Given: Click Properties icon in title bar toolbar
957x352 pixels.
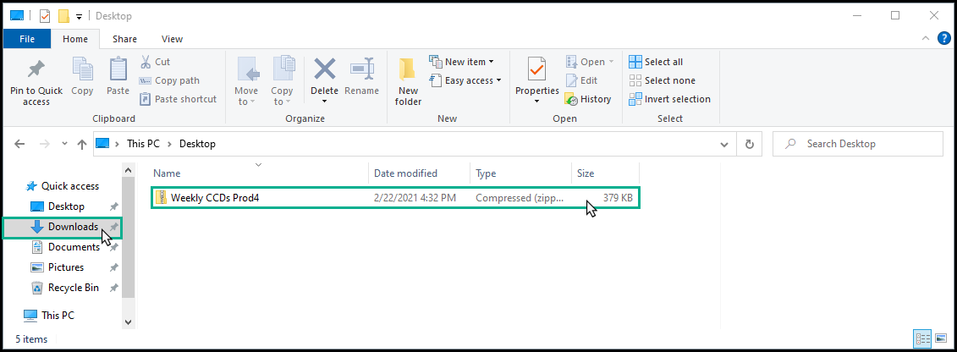Looking at the screenshot, I should 45,16.
